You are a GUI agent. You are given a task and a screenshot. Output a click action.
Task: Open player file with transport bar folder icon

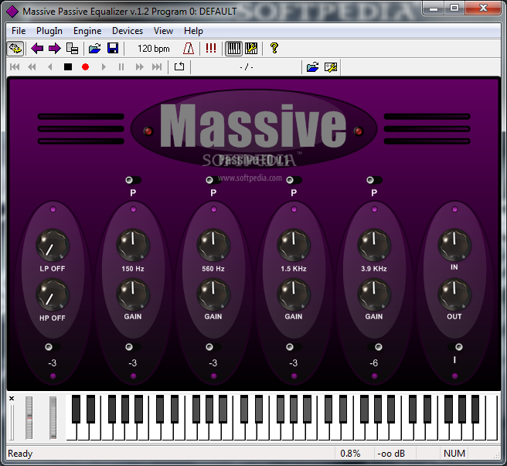coord(313,67)
